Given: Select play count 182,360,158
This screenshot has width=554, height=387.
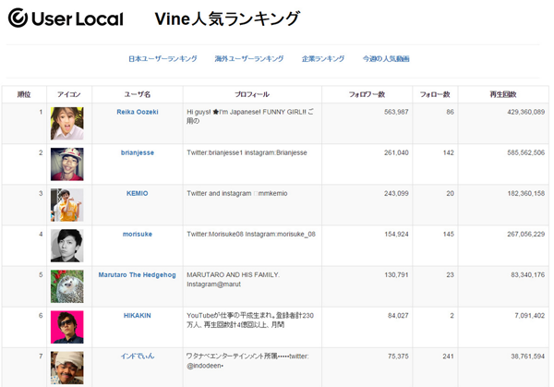Looking at the screenshot, I should 526,193.
